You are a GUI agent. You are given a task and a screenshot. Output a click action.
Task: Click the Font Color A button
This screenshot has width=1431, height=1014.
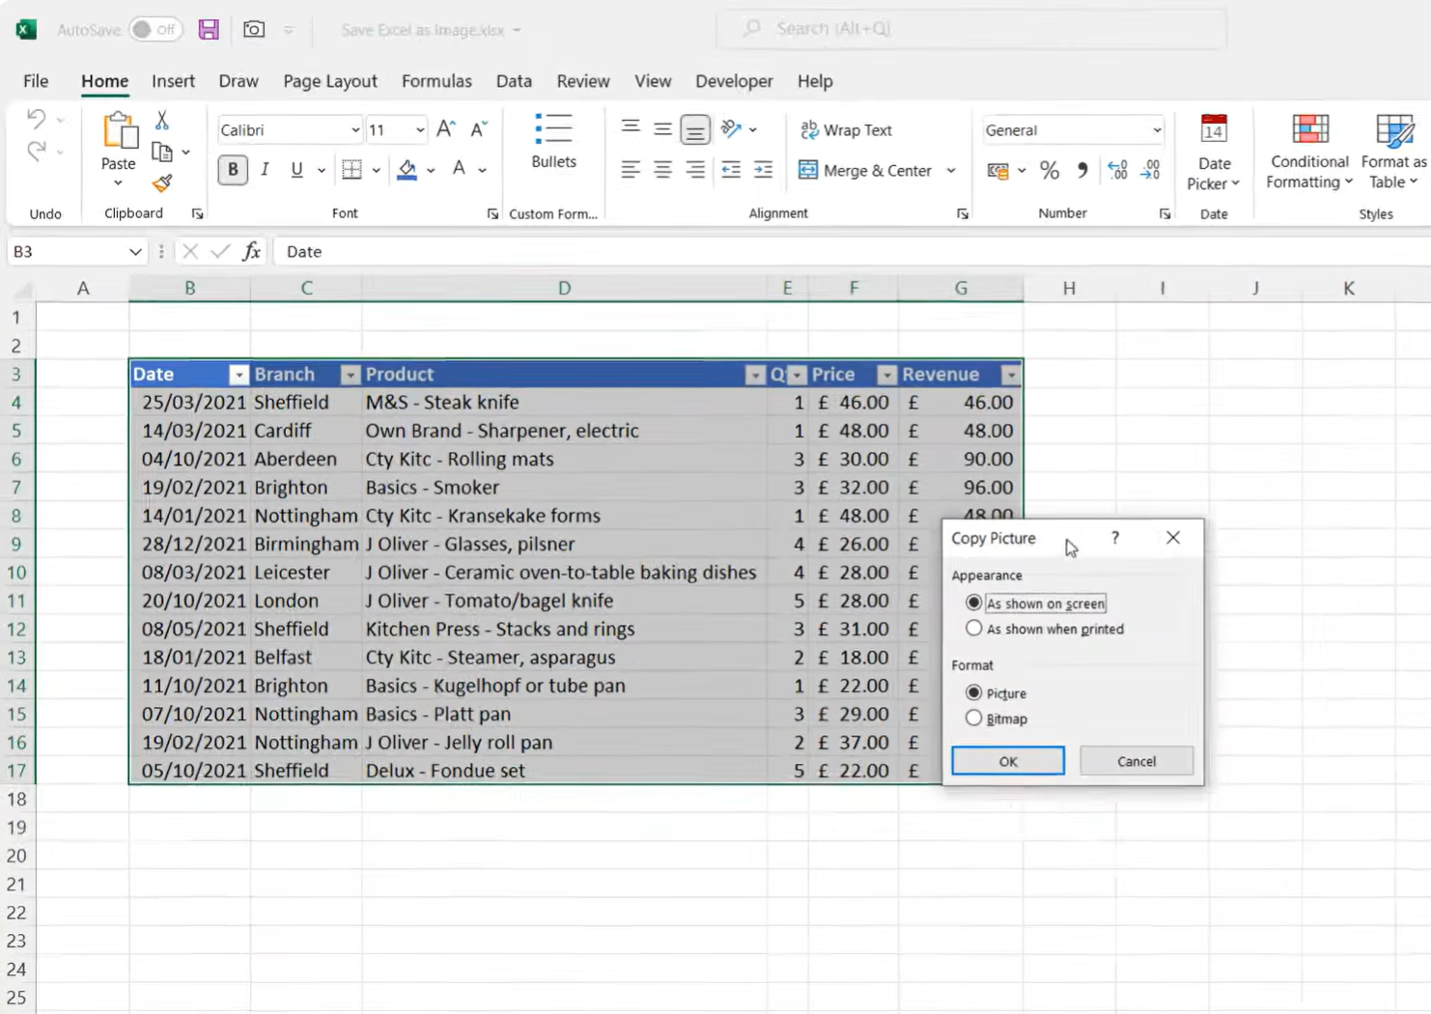coord(460,170)
